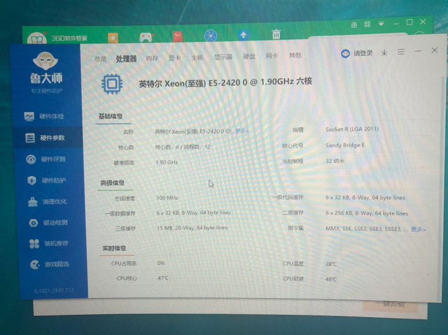
Task: Click the upgrade arrow icon in 360软件管家
Action: [x=244, y=35]
